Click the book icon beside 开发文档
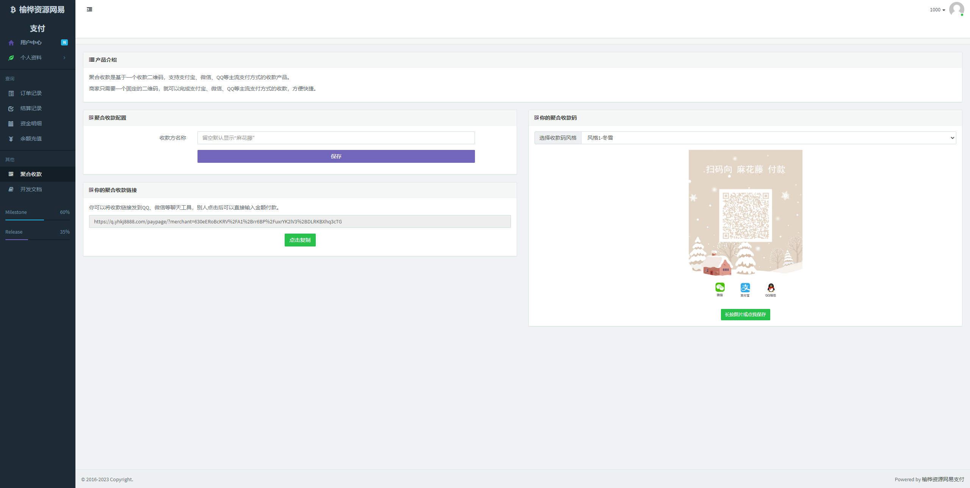The height and width of the screenshot is (488, 970). click(x=11, y=189)
